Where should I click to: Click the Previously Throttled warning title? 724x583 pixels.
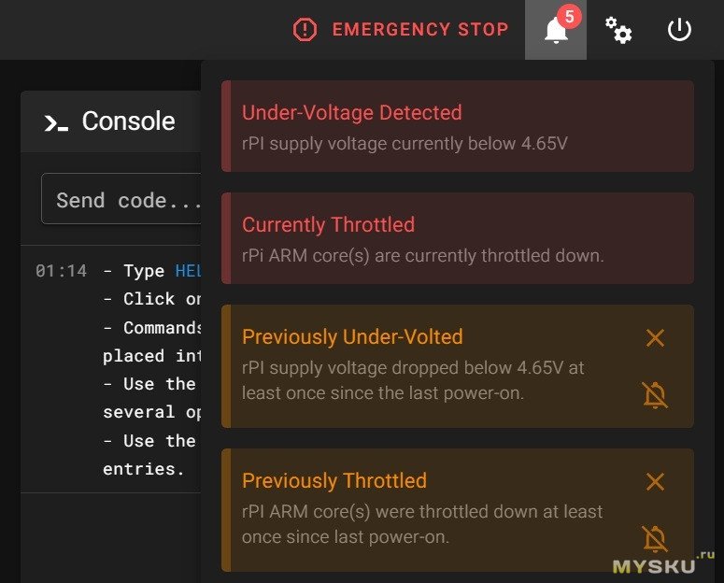[x=334, y=481]
